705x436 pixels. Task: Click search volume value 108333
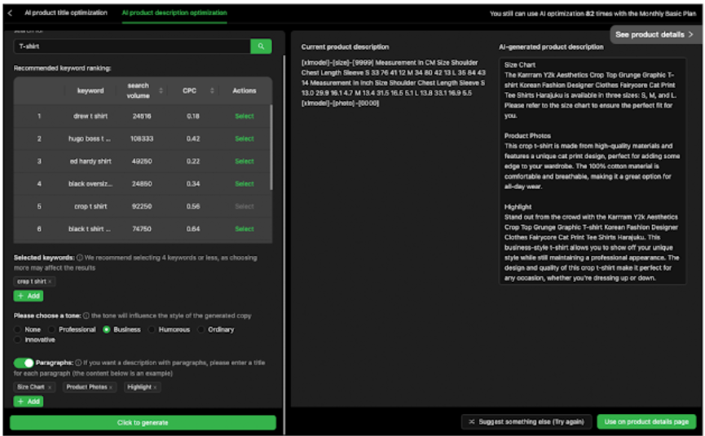click(142, 139)
